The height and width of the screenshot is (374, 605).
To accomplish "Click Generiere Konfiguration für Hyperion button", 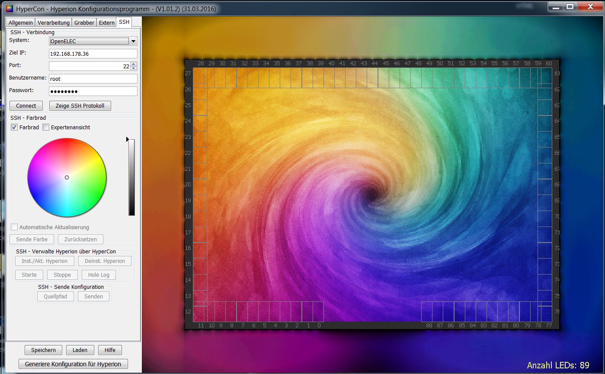I will [x=73, y=364].
